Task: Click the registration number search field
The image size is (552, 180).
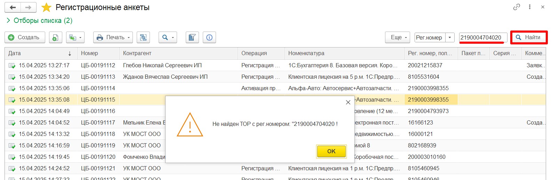Action: tap(483, 37)
